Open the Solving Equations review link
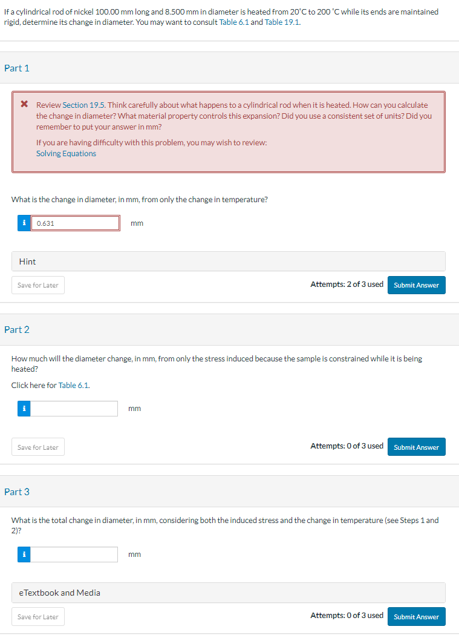459x635 pixels. (x=66, y=154)
